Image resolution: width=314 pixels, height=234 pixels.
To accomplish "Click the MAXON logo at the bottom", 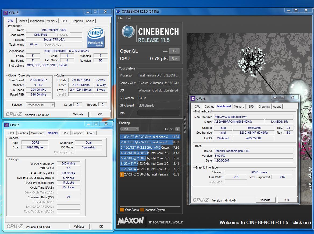I will point(131,221).
